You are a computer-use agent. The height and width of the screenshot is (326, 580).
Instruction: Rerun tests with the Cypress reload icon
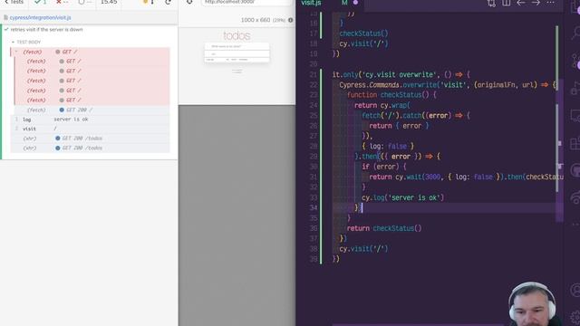169,2
